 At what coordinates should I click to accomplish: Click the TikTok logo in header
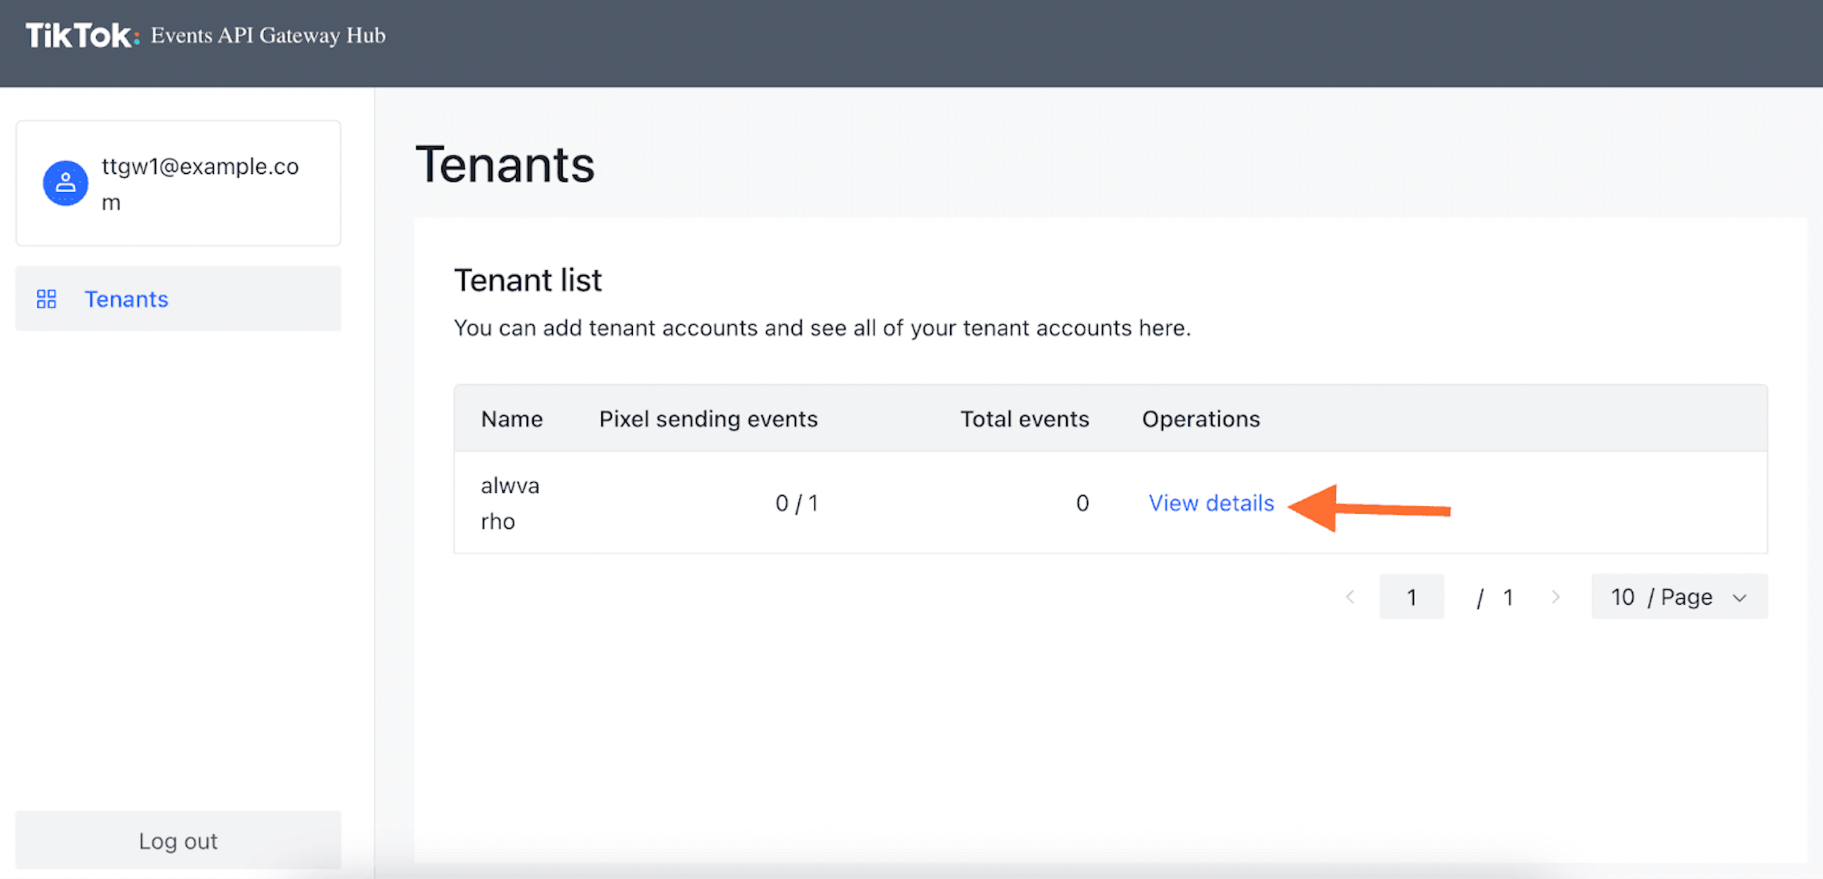coord(82,35)
